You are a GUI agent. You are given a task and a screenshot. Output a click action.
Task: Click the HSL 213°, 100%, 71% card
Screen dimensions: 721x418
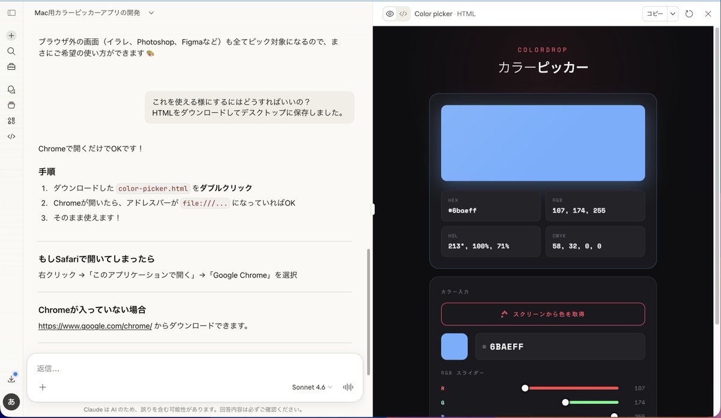click(491, 241)
